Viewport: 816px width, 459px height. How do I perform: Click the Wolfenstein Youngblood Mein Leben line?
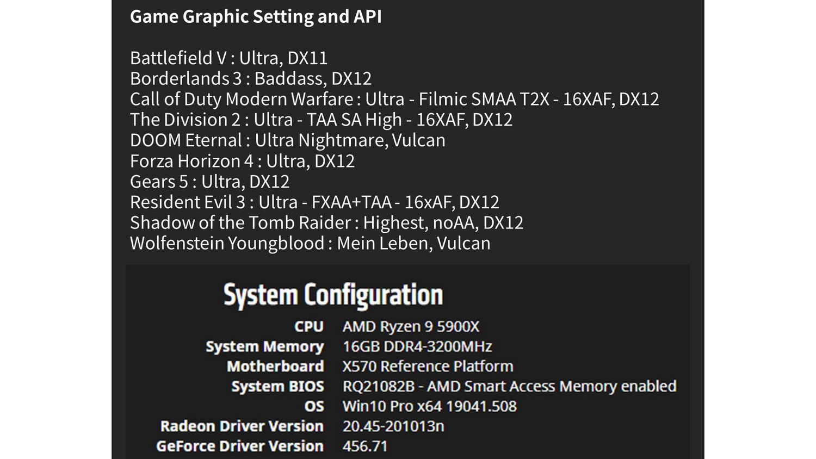(x=310, y=244)
